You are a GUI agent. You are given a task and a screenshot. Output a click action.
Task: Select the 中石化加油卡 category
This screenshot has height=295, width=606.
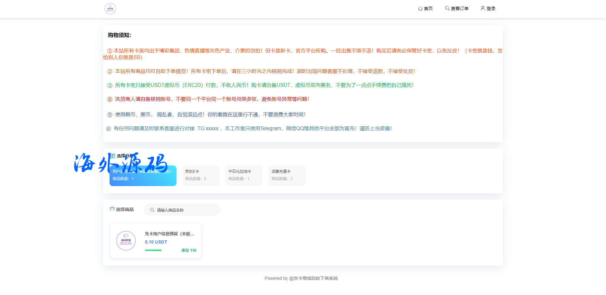244,176
